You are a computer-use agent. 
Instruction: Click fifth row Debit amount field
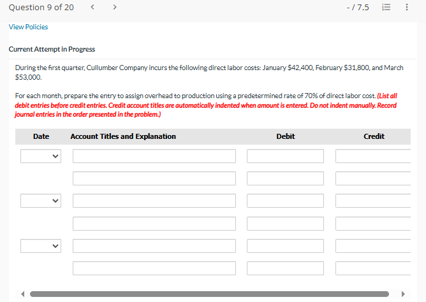285,246
